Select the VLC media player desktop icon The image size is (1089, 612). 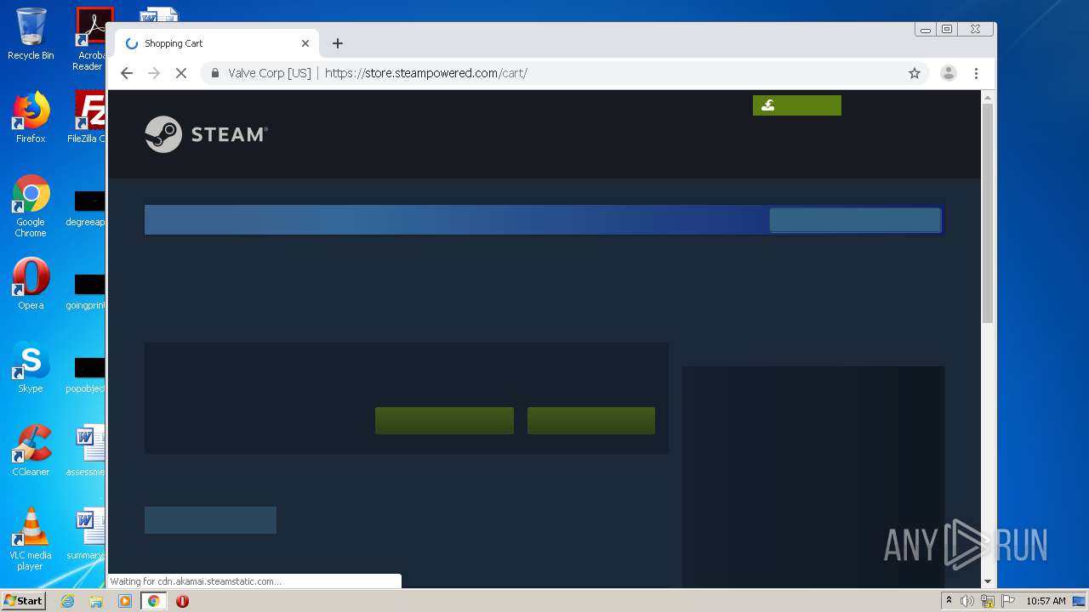31,539
